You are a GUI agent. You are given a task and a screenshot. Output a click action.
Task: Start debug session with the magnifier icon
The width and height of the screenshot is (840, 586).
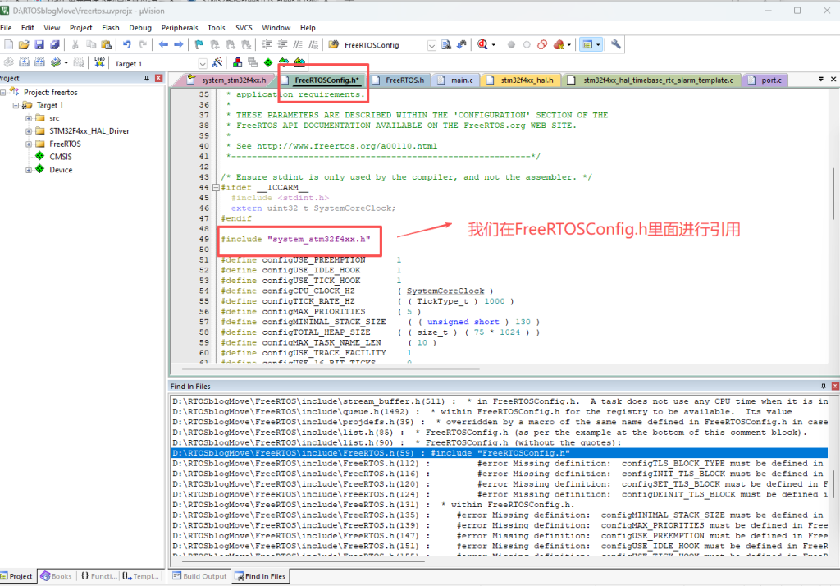(x=482, y=44)
